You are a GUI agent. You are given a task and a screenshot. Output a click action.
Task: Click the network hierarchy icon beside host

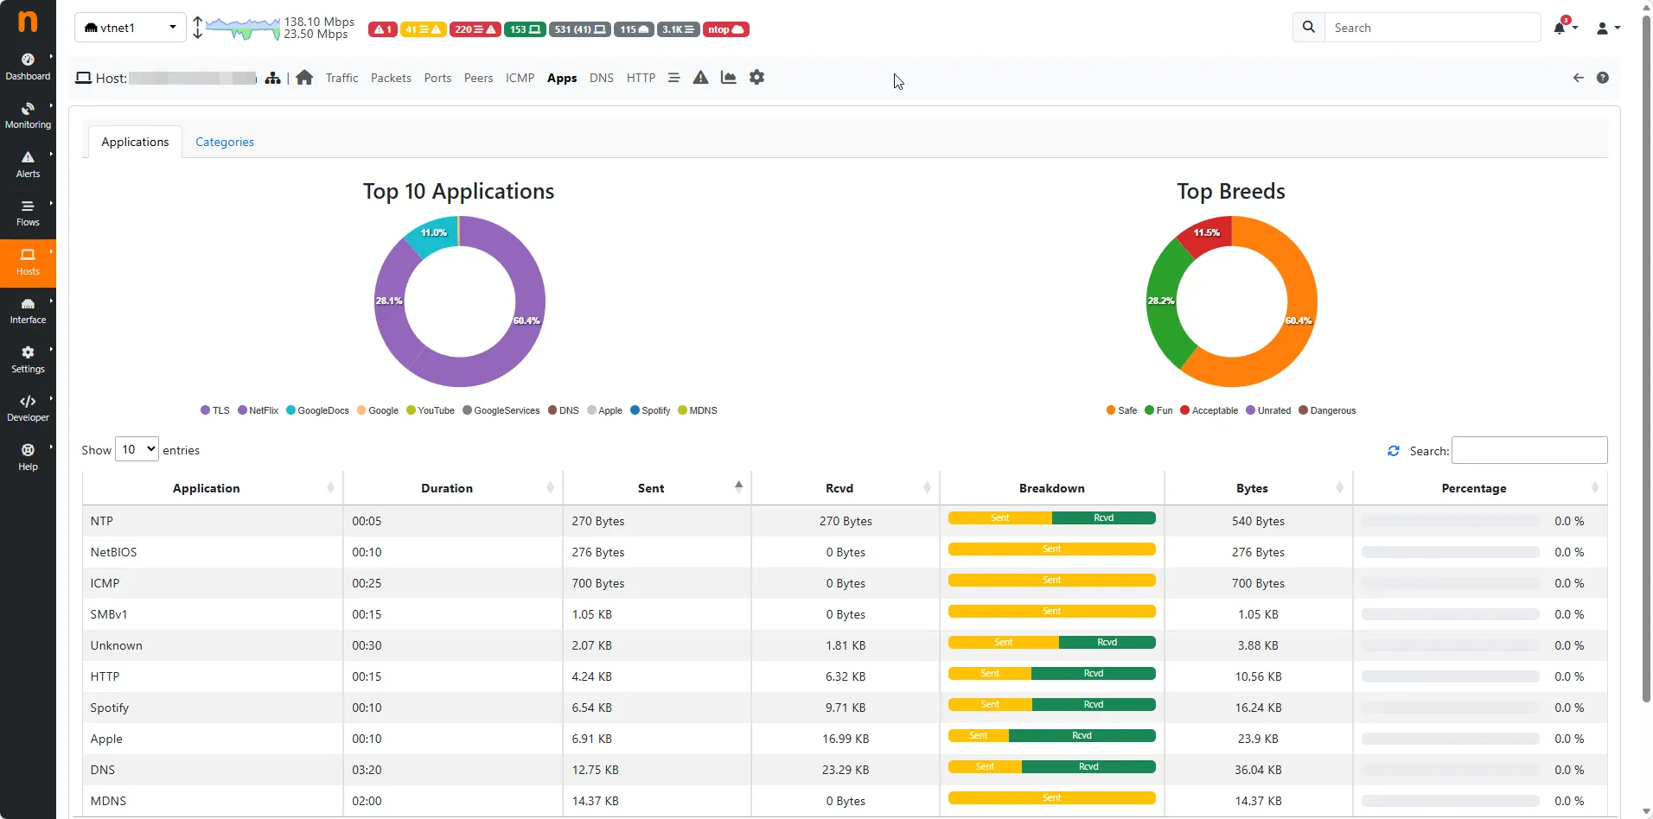(x=273, y=78)
